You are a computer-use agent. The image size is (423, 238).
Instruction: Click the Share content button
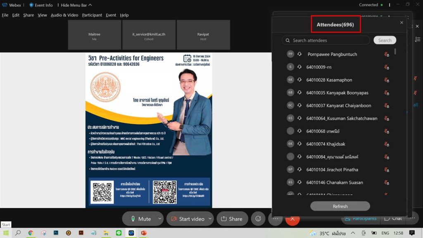[232, 219]
